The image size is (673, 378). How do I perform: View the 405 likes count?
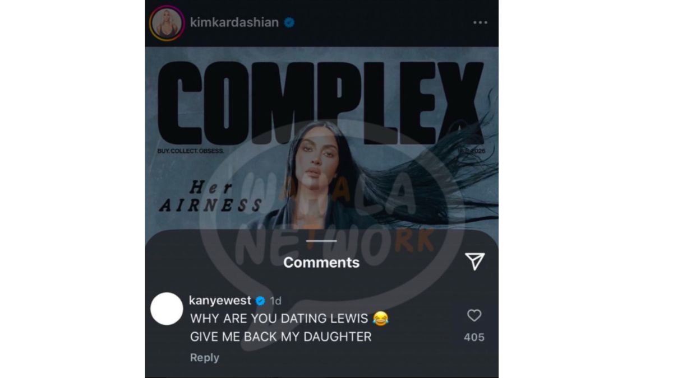[x=474, y=337]
